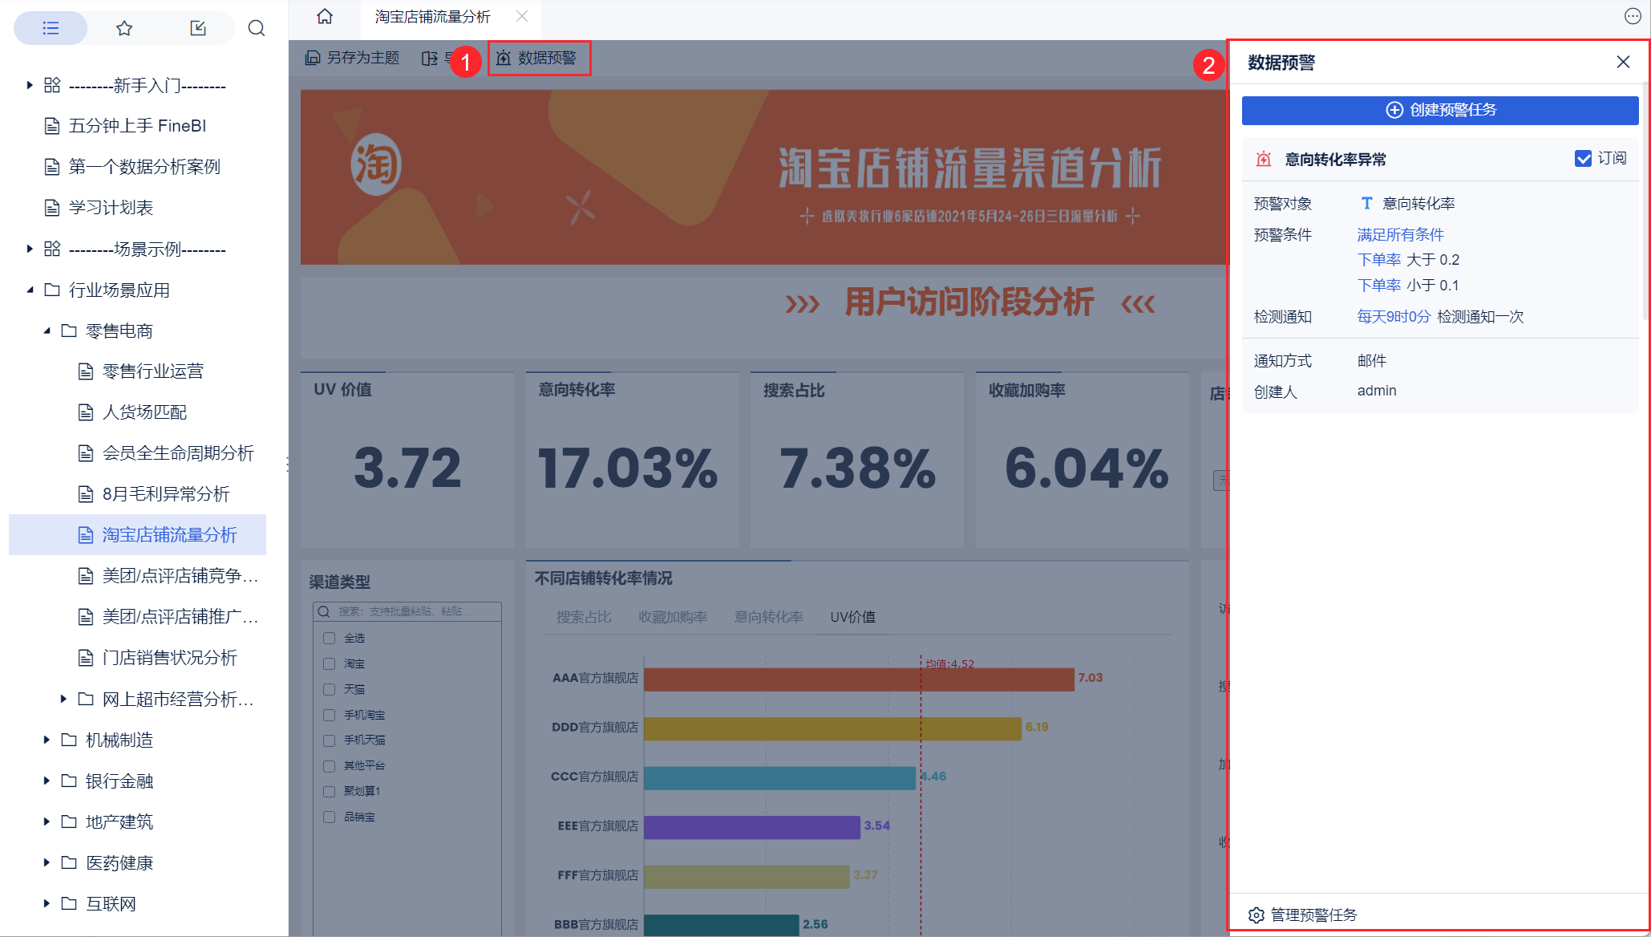Open the favorites star icon

(x=124, y=28)
